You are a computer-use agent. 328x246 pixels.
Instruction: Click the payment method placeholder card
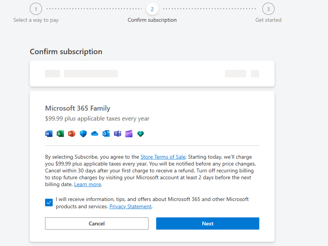click(x=152, y=74)
